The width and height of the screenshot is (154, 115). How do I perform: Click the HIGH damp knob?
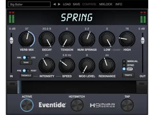(x=127, y=39)
